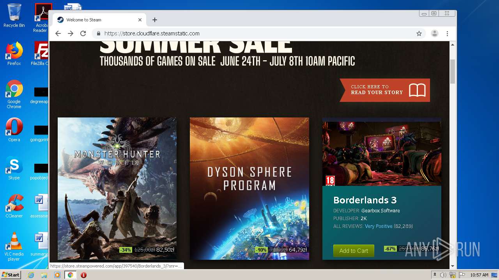
Task: Click the -10% Dyson Sphere discount badge
Action: point(261,250)
